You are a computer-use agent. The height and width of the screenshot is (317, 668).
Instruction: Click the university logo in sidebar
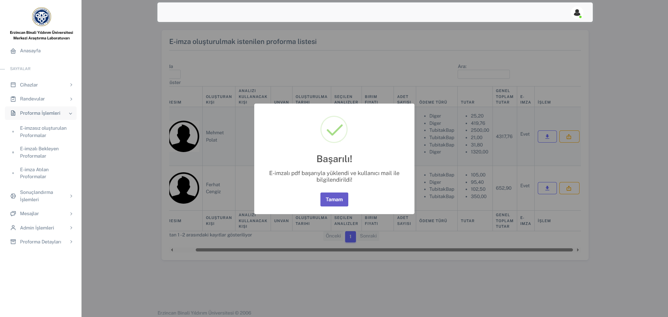[x=41, y=17]
